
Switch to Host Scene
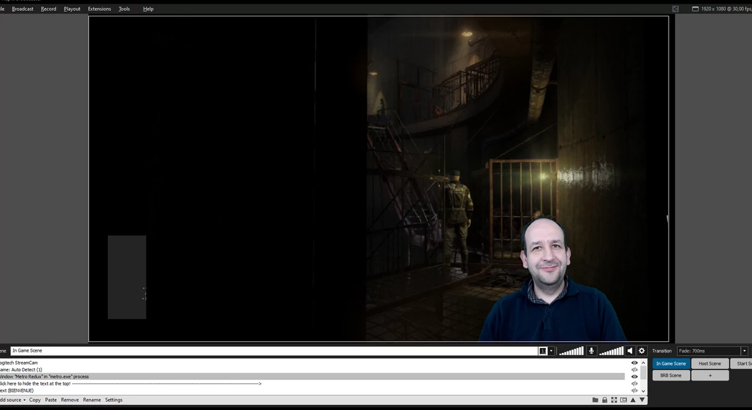[710, 364]
